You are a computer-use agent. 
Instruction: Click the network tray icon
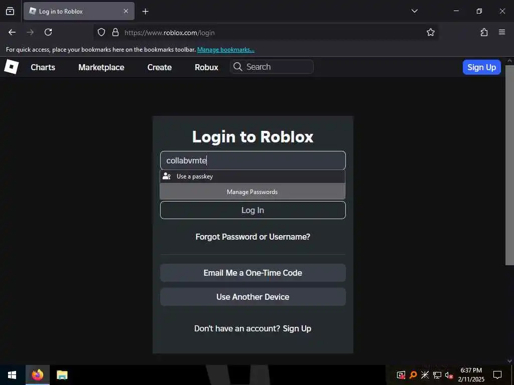(437, 375)
